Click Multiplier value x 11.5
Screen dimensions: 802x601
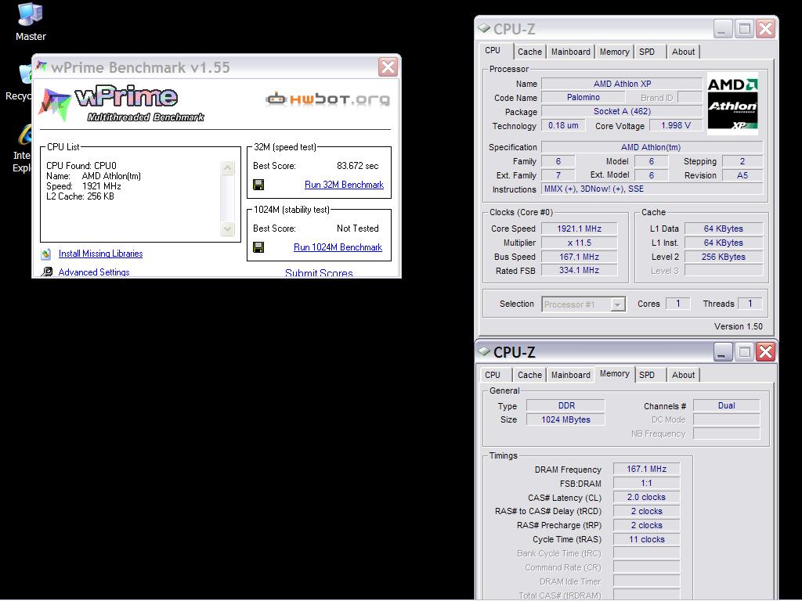pyautogui.click(x=579, y=243)
